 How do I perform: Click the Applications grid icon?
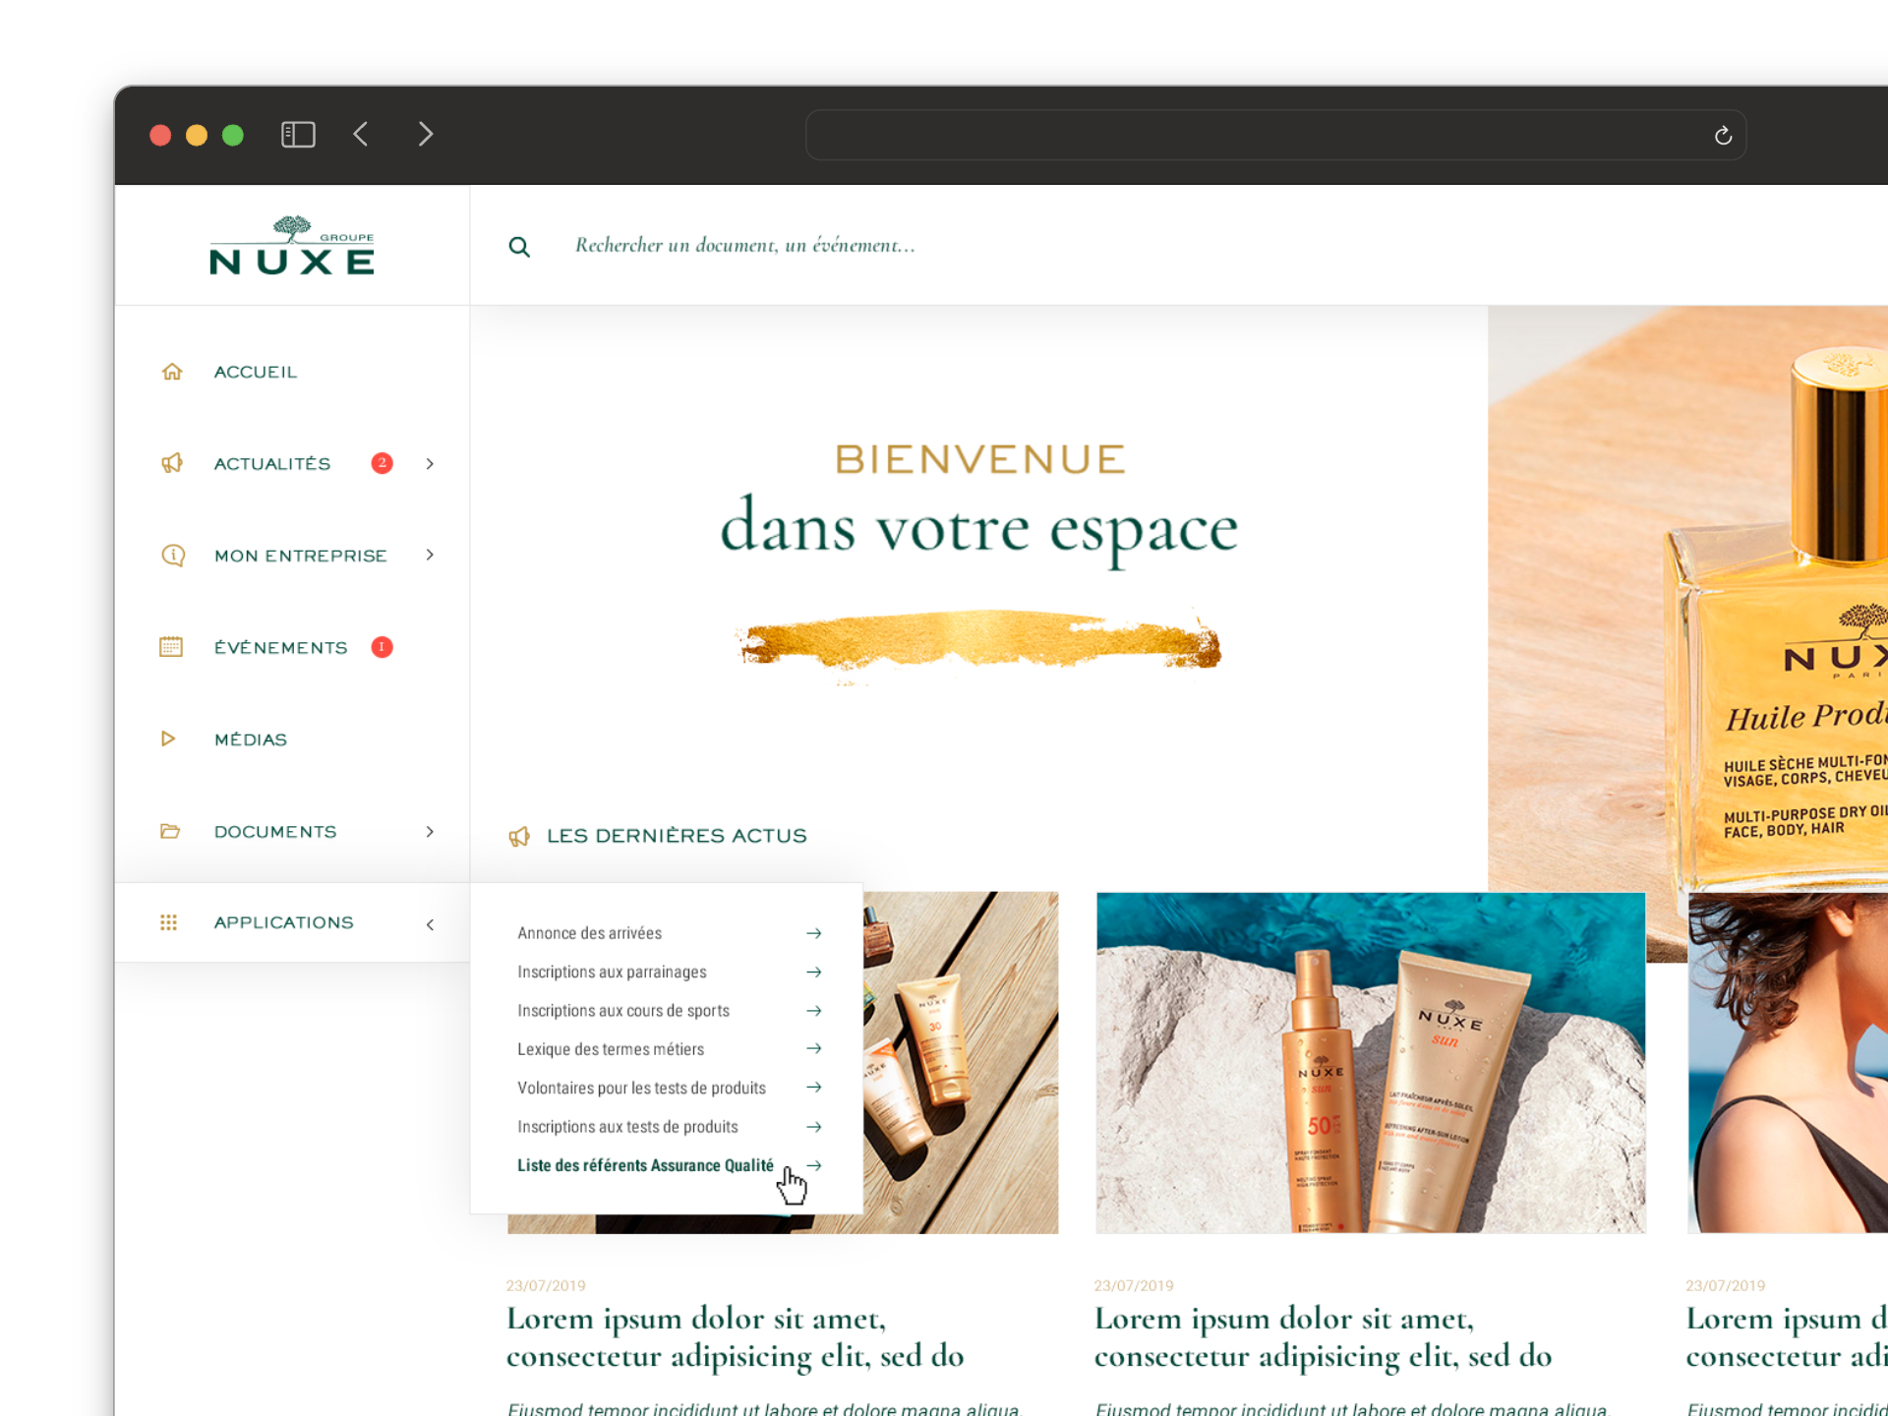[168, 922]
